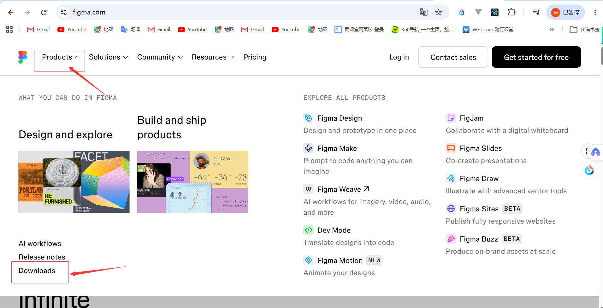
Task: Click the page's vertical scrollbar thumb
Action: pos(601,56)
